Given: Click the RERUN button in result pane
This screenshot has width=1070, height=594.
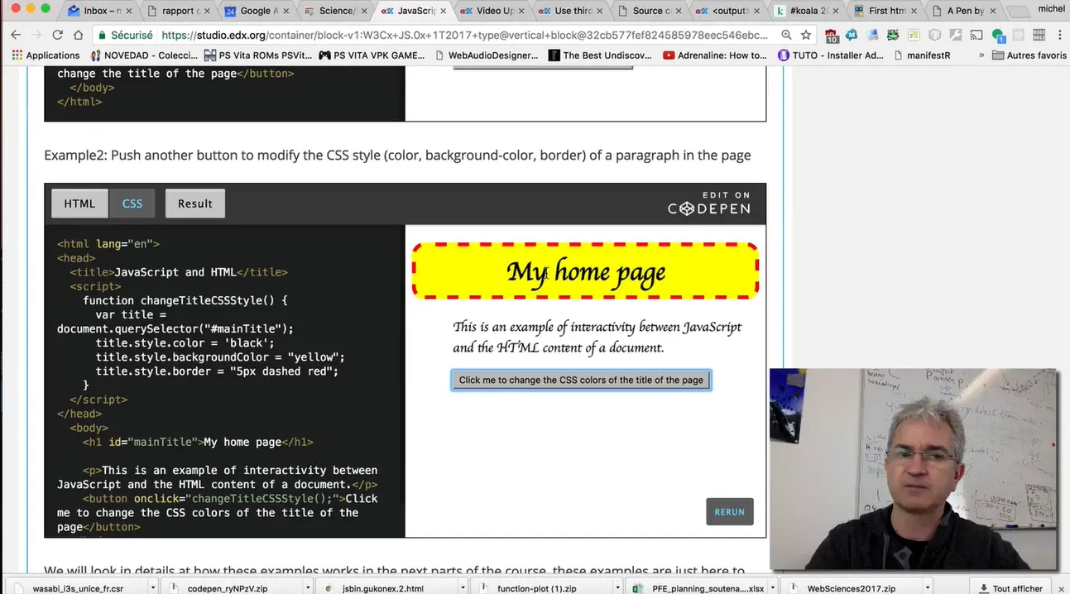Looking at the screenshot, I should click(729, 511).
